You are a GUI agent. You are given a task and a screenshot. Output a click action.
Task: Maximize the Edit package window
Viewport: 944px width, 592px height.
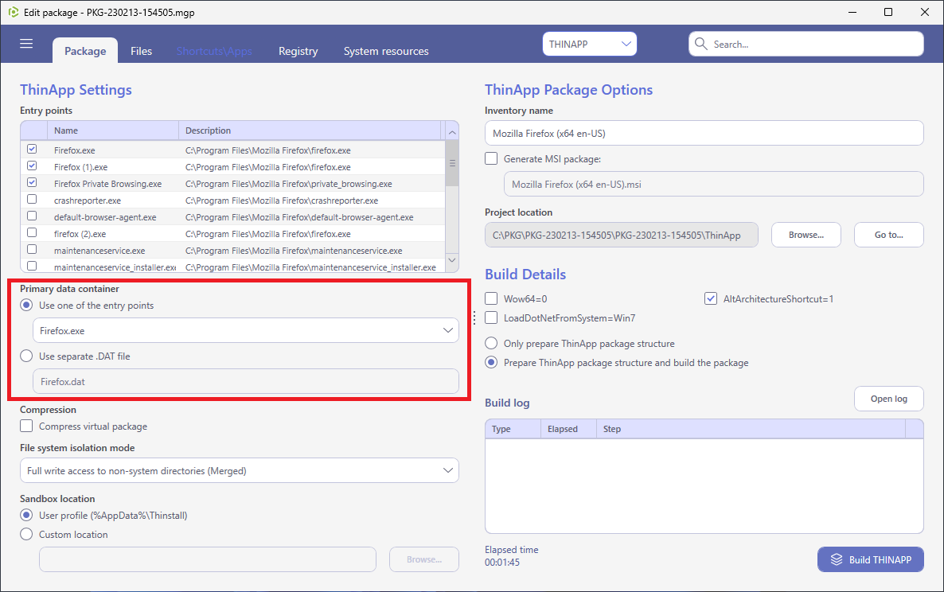[888, 12]
